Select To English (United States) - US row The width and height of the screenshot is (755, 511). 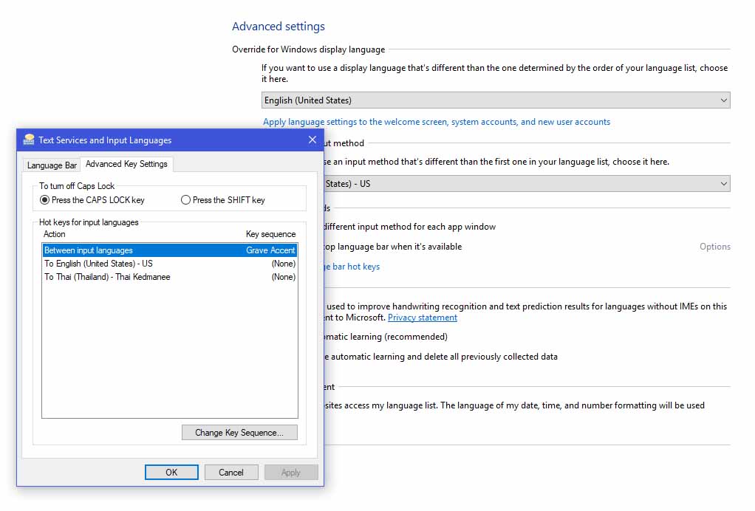[x=169, y=264]
